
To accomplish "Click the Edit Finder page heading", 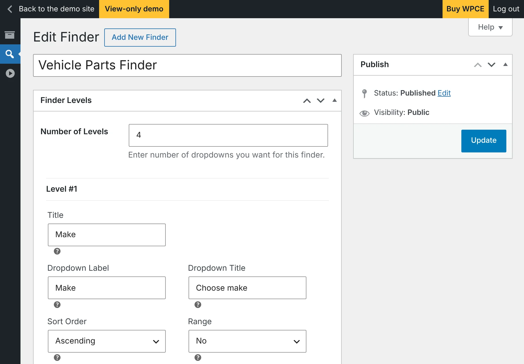I will click(x=66, y=37).
